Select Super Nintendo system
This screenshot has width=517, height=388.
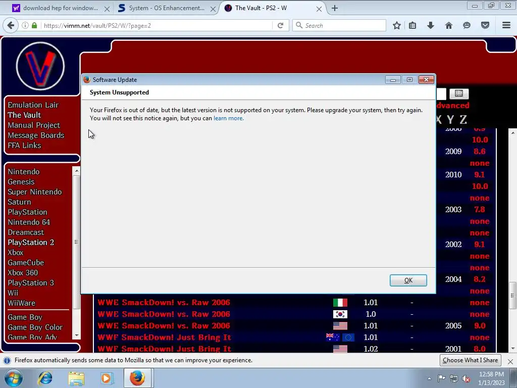[x=35, y=191]
